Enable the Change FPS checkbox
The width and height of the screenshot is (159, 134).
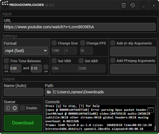83,43
